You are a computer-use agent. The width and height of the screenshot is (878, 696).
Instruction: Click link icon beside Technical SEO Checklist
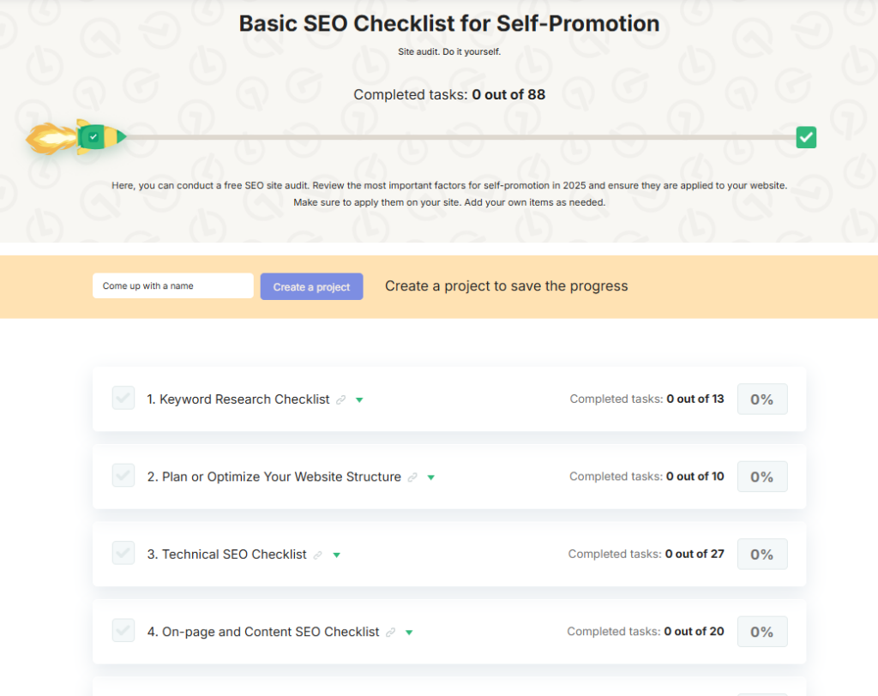[x=318, y=555]
